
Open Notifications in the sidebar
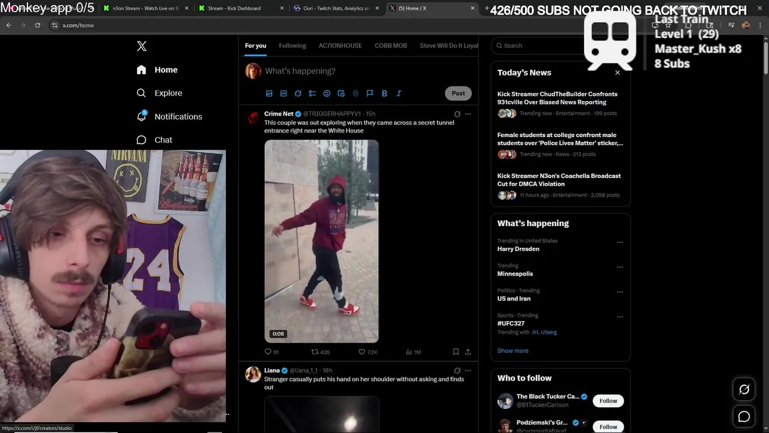click(x=169, y=116)
